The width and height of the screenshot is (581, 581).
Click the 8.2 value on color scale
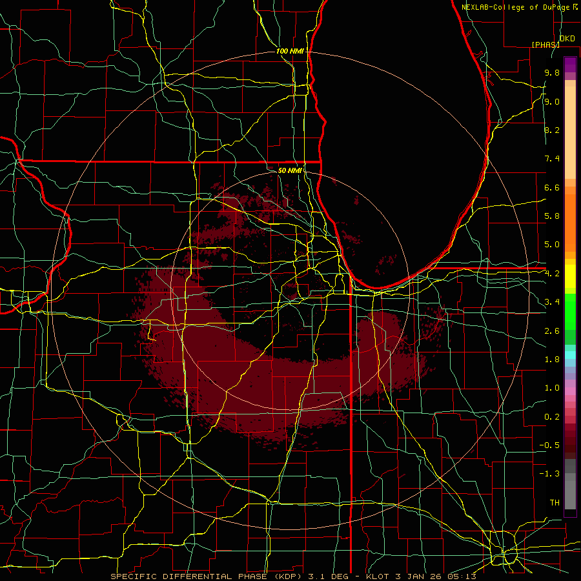[552, 130]
